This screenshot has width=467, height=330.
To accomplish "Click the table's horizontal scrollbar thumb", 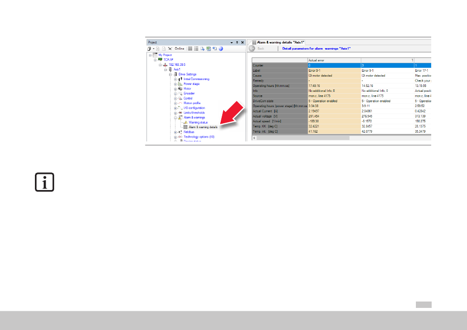I will coord(303,138).
